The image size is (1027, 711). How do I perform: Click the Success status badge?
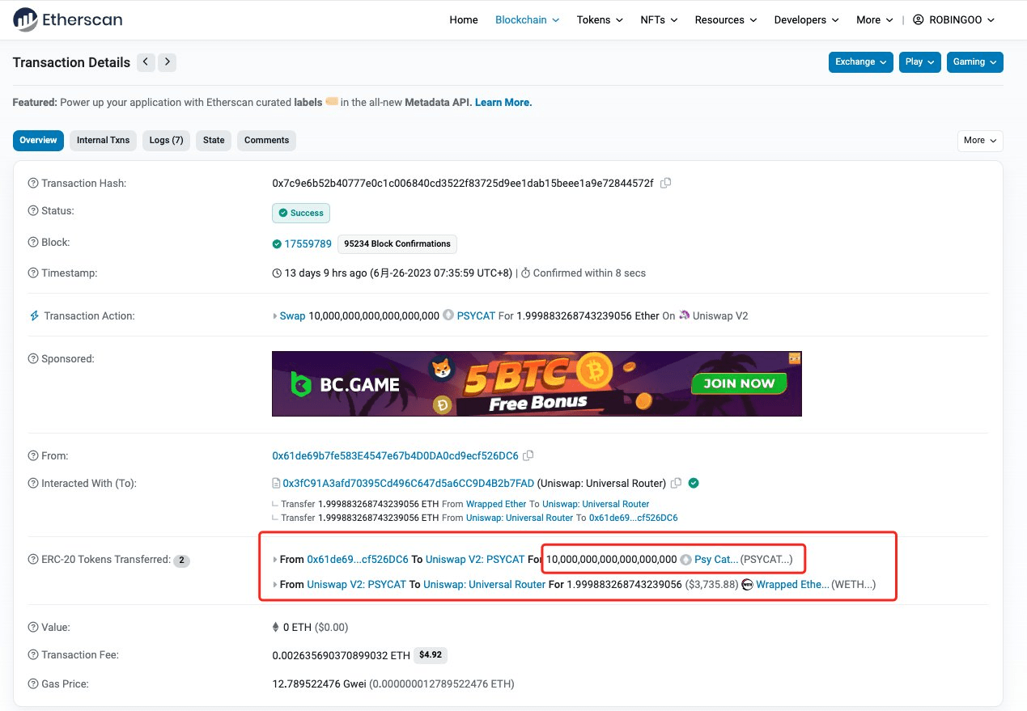pyautogui.click(x=301, y=213)
